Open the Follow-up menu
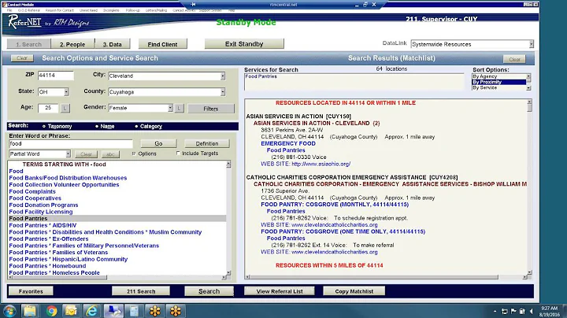Screen dimensions: 567x318 tap(133, 10)
